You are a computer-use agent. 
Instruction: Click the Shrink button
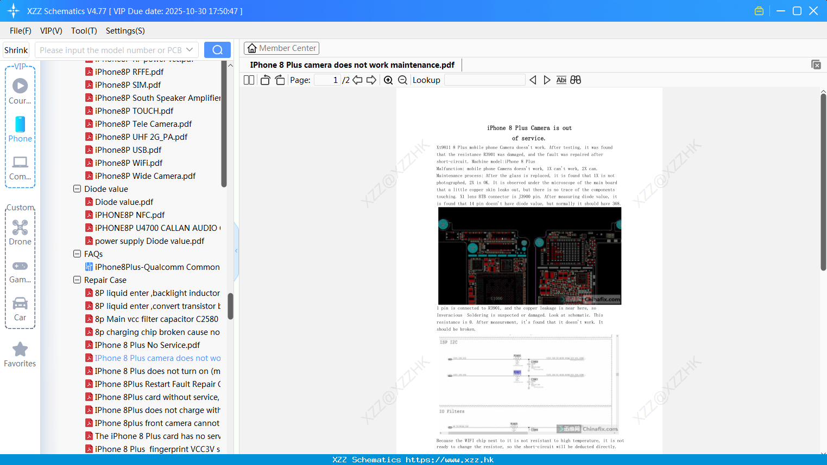click(16, 50)
